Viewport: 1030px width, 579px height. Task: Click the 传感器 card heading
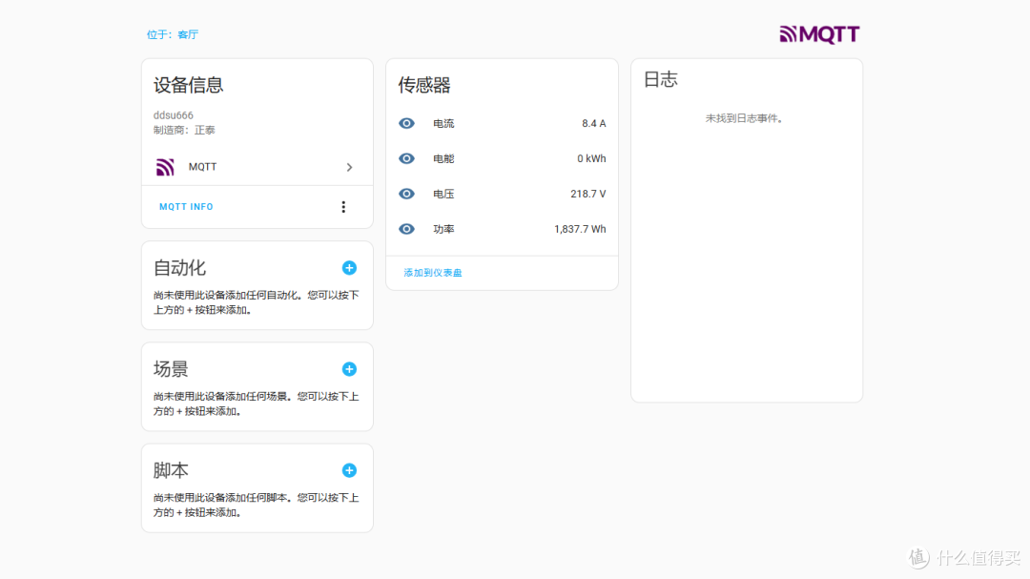point(424,85)
